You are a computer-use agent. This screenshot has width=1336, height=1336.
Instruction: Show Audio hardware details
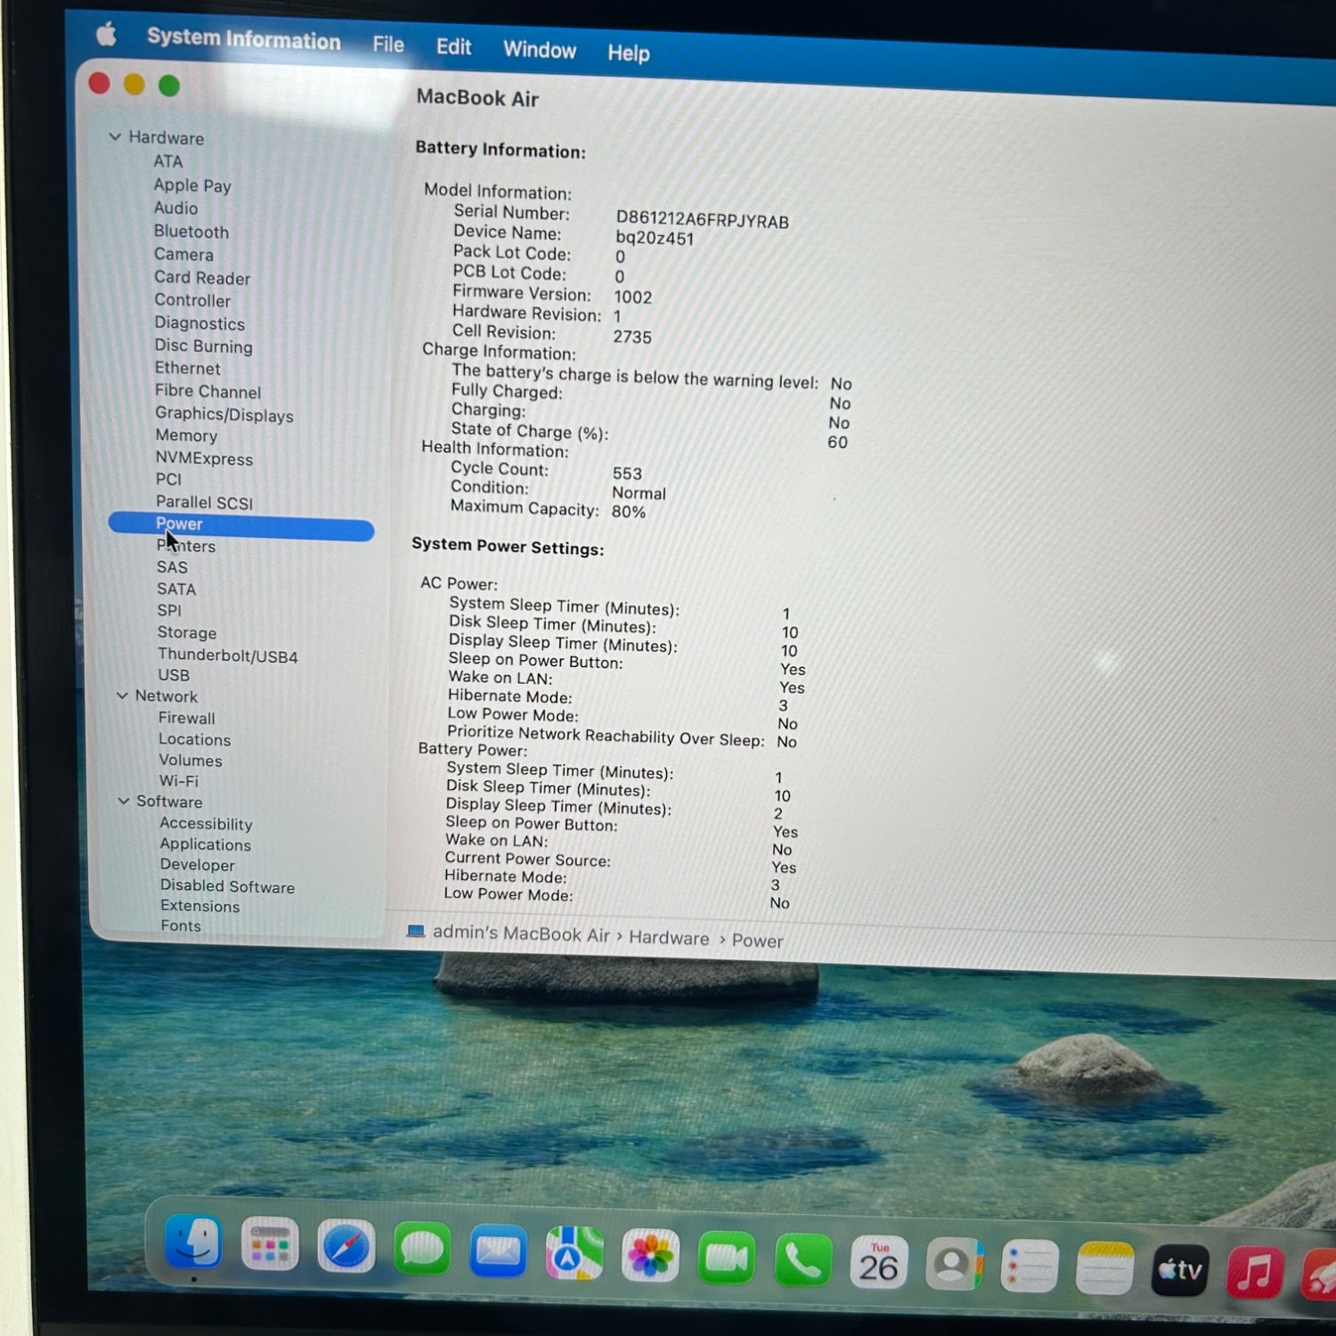175,208
